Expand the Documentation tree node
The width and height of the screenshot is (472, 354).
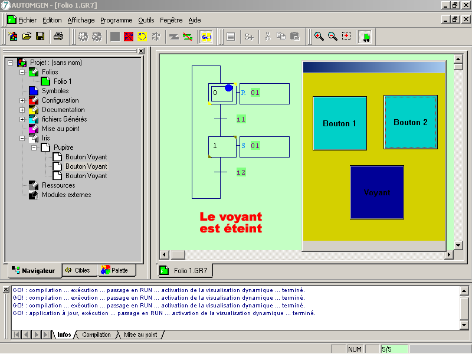click(x=22, y=110)
